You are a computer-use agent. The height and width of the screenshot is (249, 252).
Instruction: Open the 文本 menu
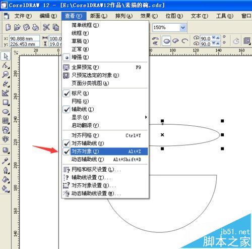[200, 16]
